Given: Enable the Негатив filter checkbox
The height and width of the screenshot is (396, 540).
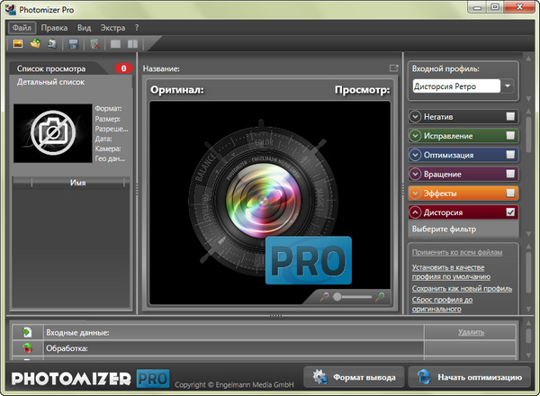Looking at the screenshot, I should [x=510, y=116].
